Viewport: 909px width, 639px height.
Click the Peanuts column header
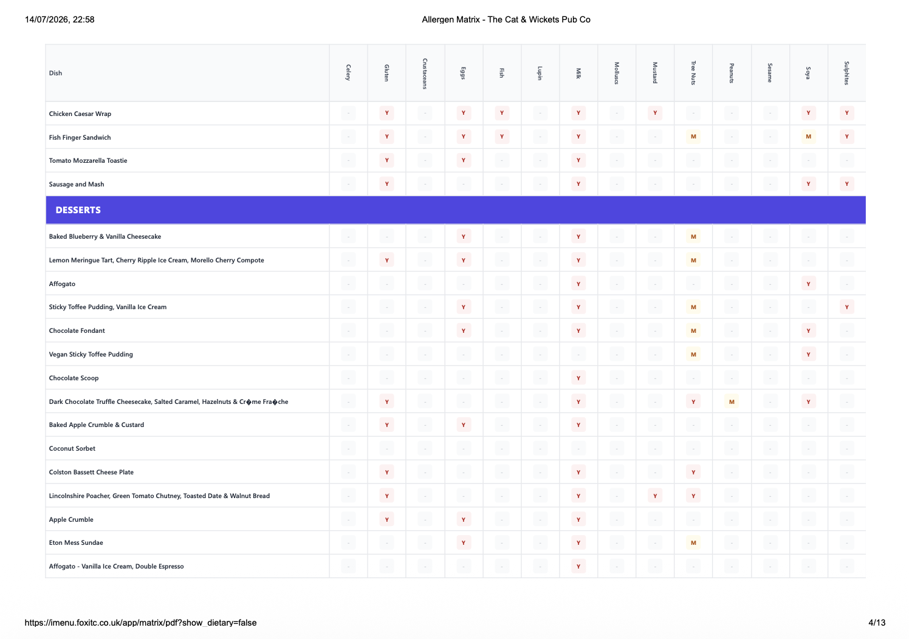[732, 73]
